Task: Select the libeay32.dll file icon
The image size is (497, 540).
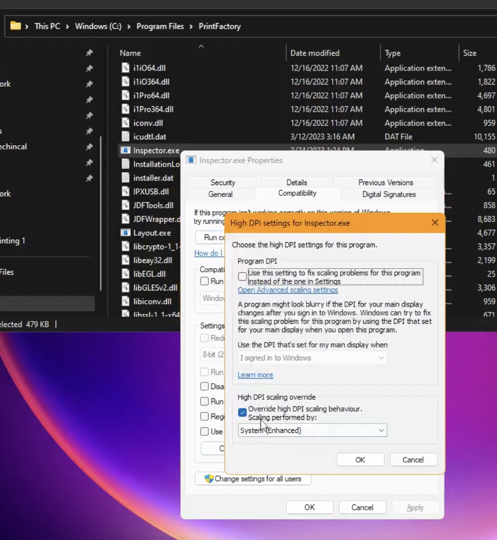Action: click(125, 260)
